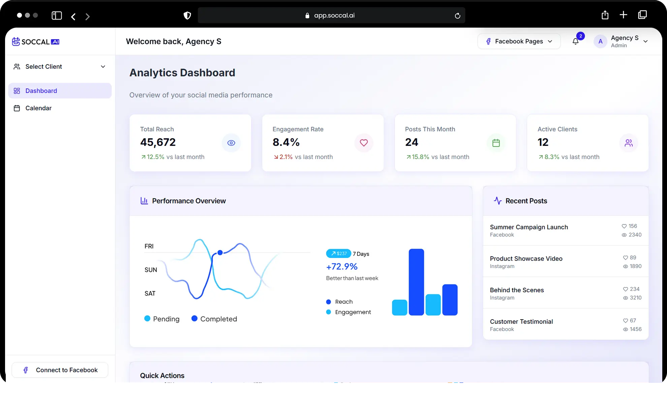The height and width of the screenshot is (399, 667).
Task: Open Calendar in the sidebar
Action: (38, 108)
